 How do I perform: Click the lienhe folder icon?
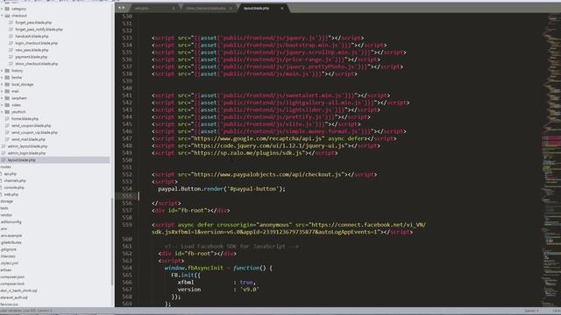pos(7,78)
